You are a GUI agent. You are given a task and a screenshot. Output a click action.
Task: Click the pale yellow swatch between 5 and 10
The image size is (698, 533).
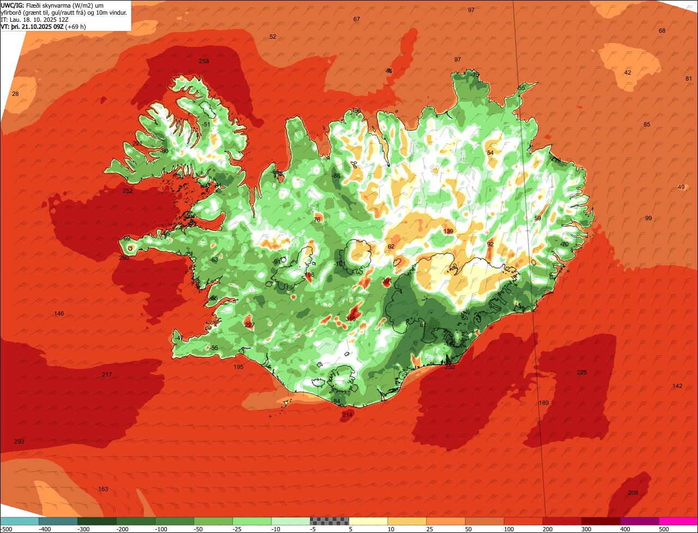coord(368,521)
